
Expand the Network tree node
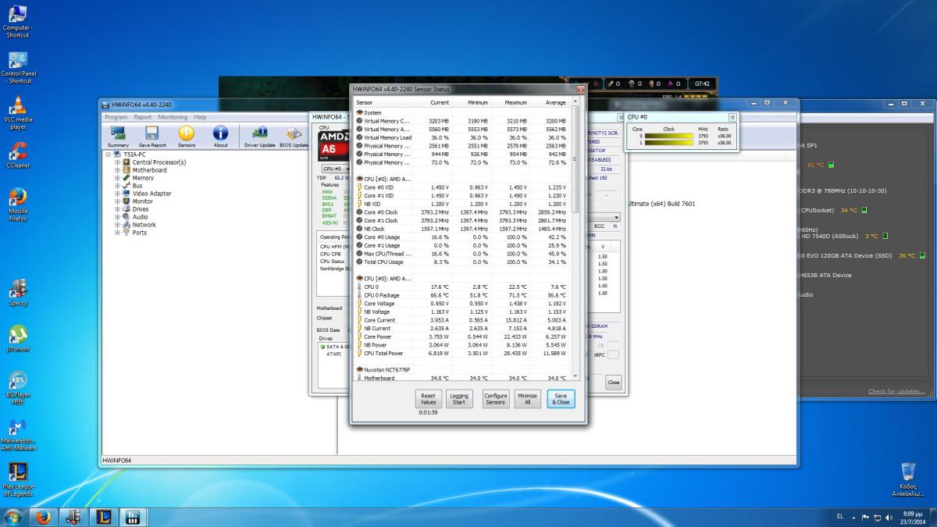coord(117,225)
